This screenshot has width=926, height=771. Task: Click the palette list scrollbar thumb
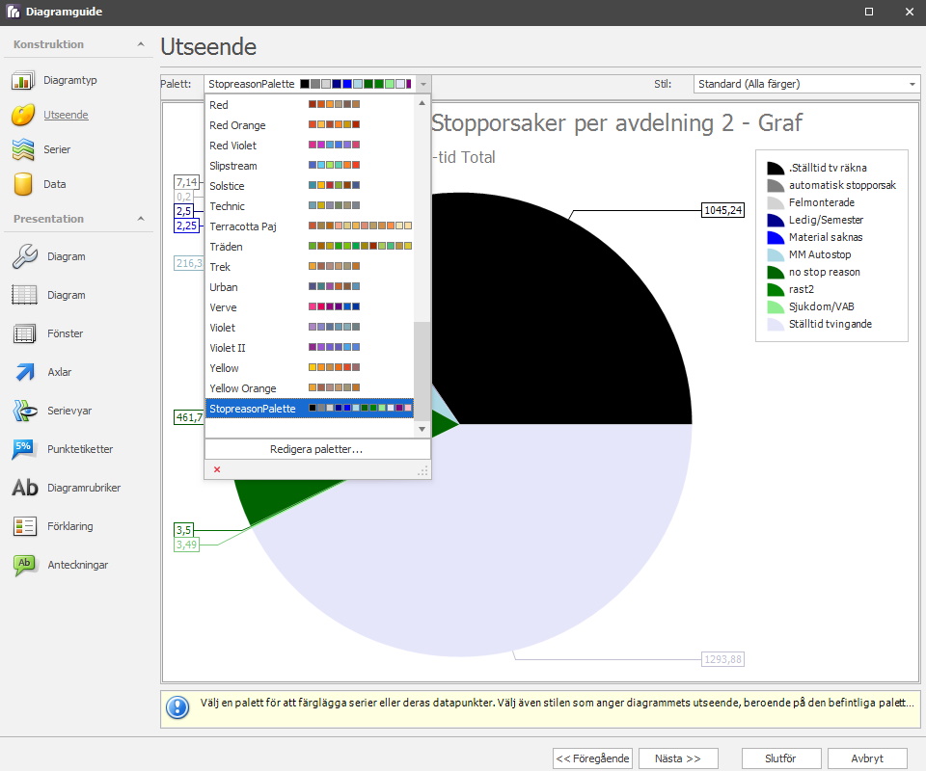(x=422, y=372)
